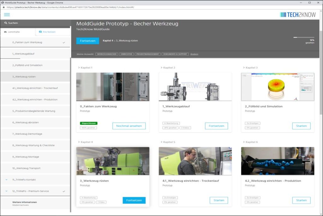Open the 1_Werkzeugablauf machine thumbnail

click(x=195, y=87)
